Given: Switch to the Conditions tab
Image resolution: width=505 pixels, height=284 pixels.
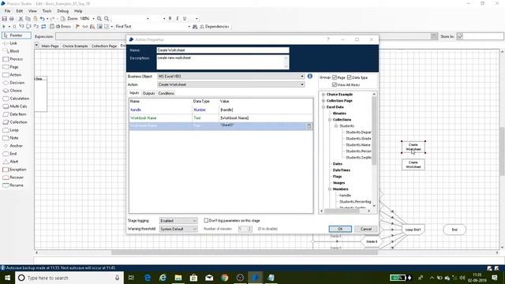Looking at the screenshot, I should [x=166, y=93].
